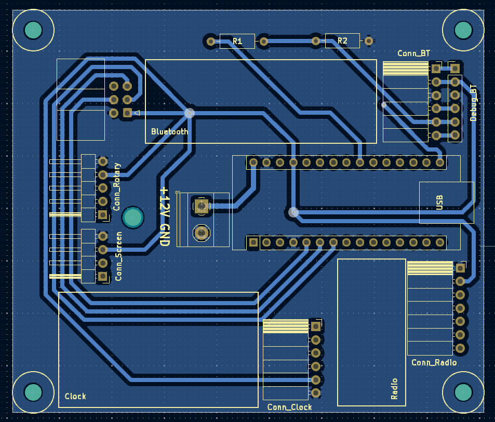Select the USB outline label
This screenshot has width=495, height=422.
click(439, 202)
